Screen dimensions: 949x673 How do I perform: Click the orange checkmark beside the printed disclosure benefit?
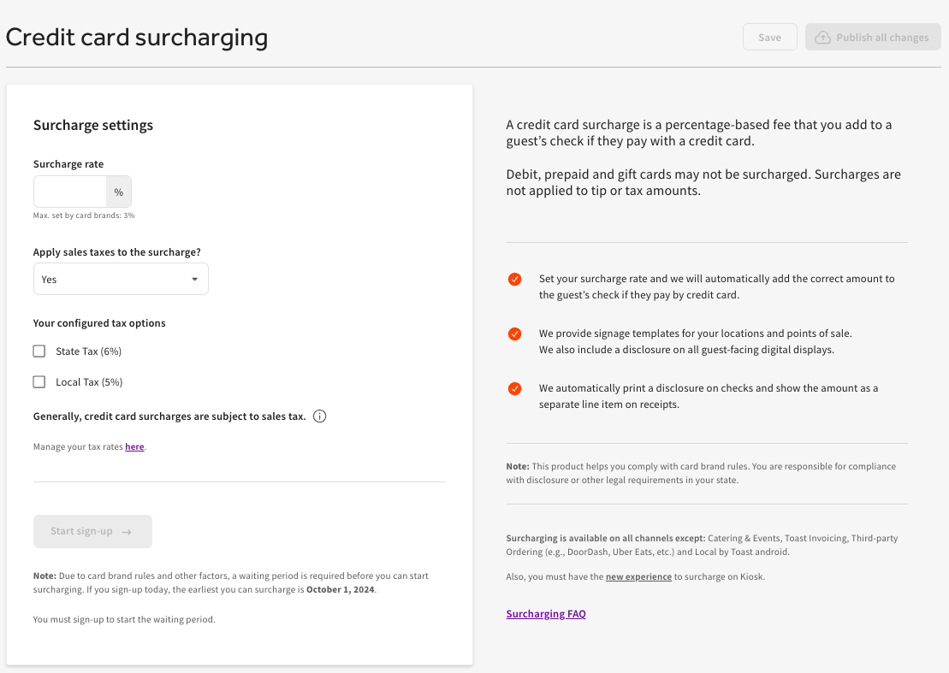pyautogui.click(x=514, y=388)
